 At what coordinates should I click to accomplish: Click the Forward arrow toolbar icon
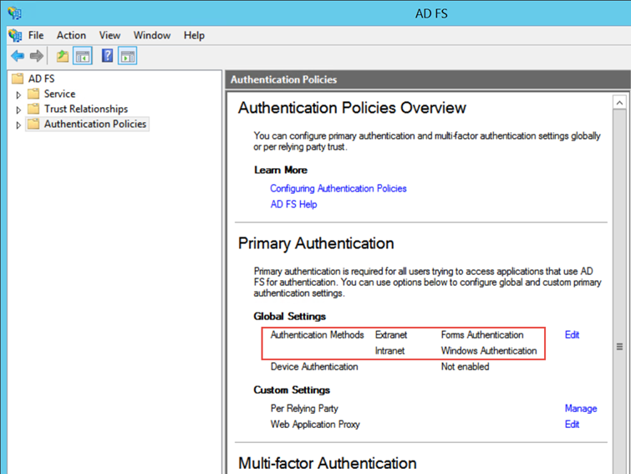tap(37, 56)
